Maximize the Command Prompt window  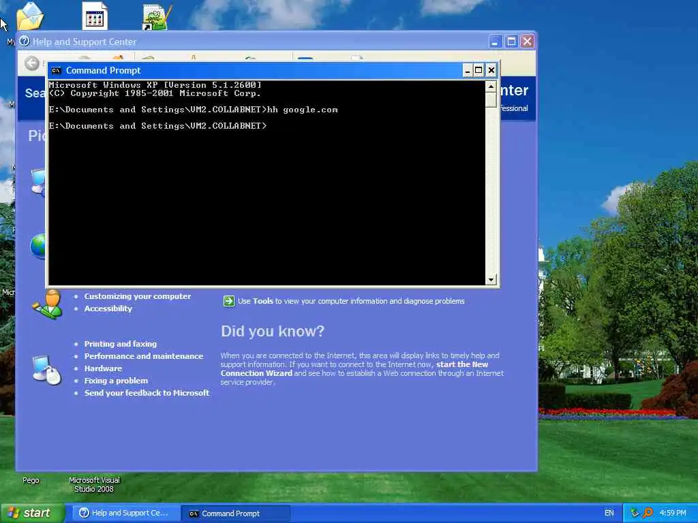[x=479, y=70]
